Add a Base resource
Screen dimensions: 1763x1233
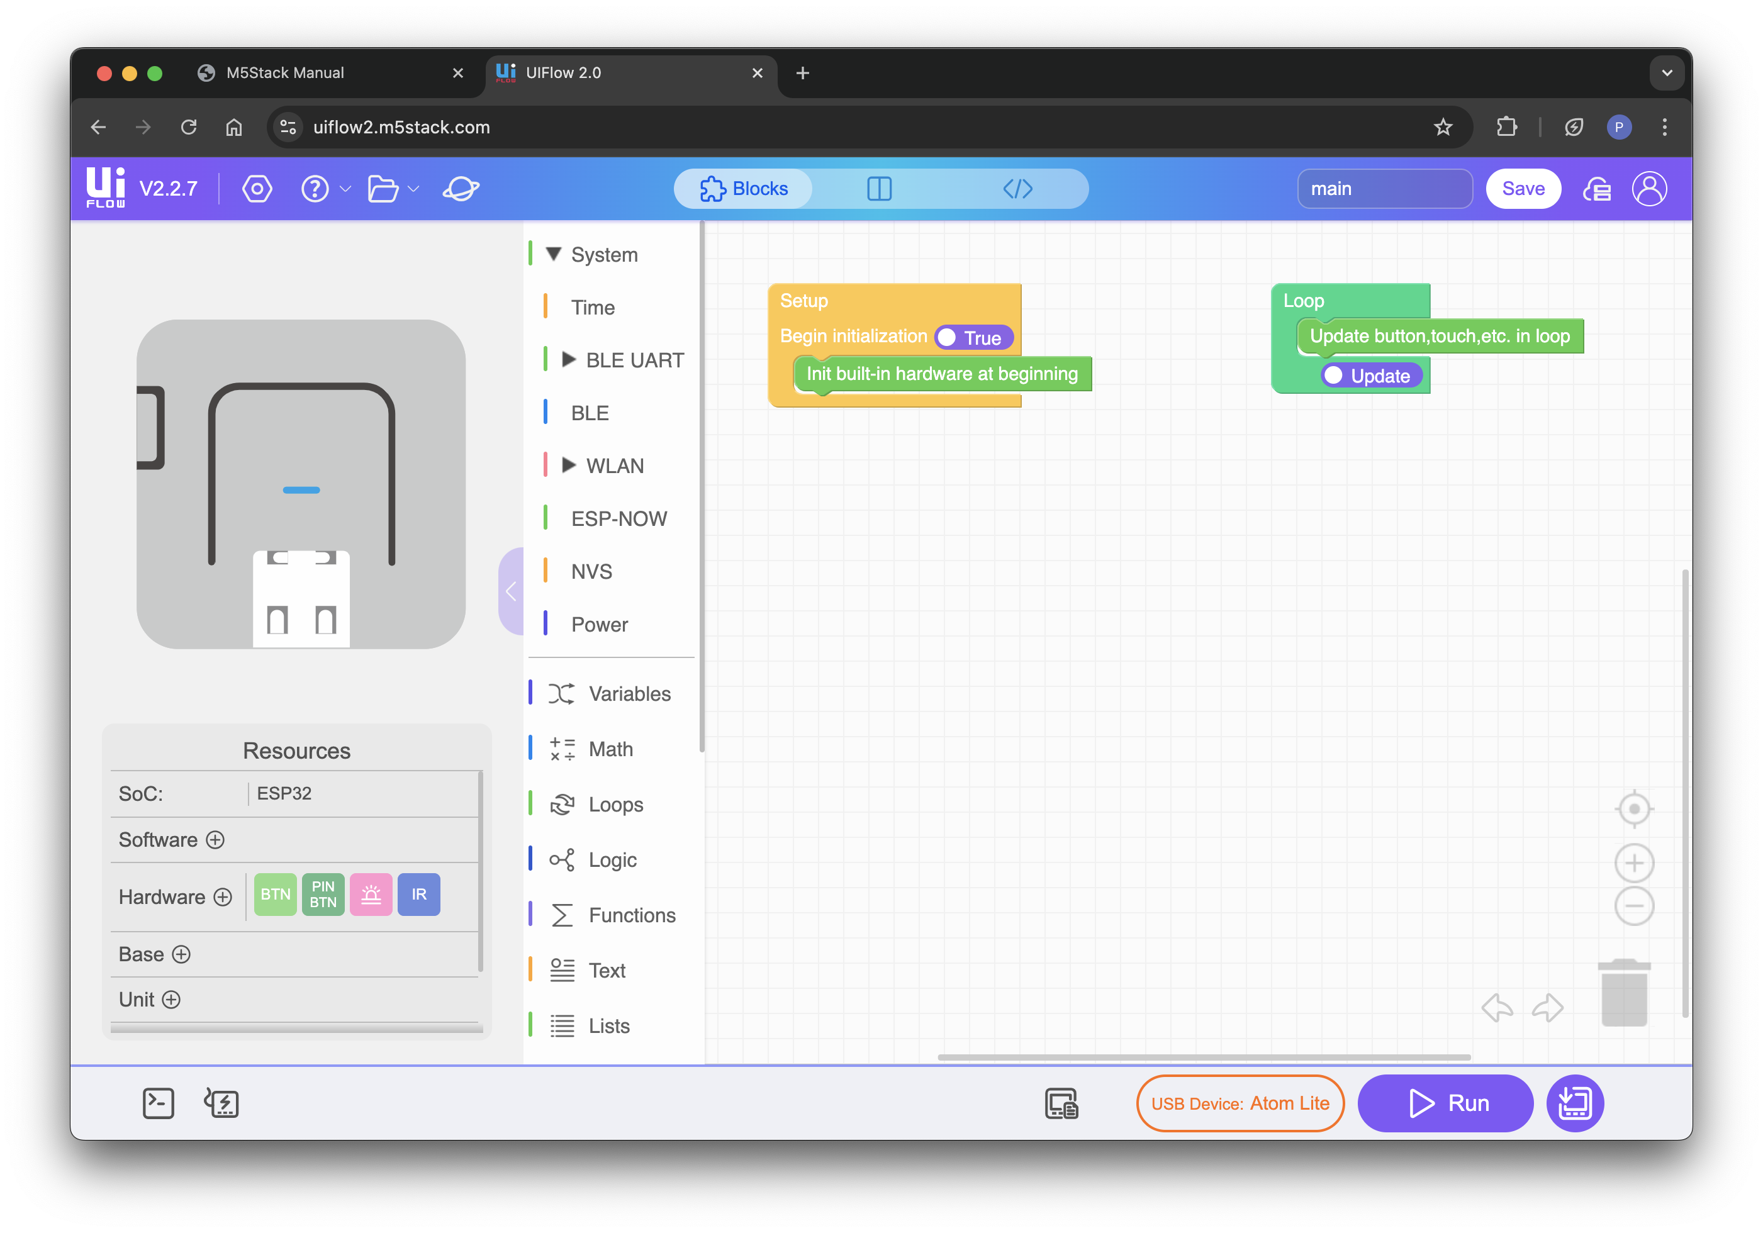pyautogui.click(x=181, y=954)
